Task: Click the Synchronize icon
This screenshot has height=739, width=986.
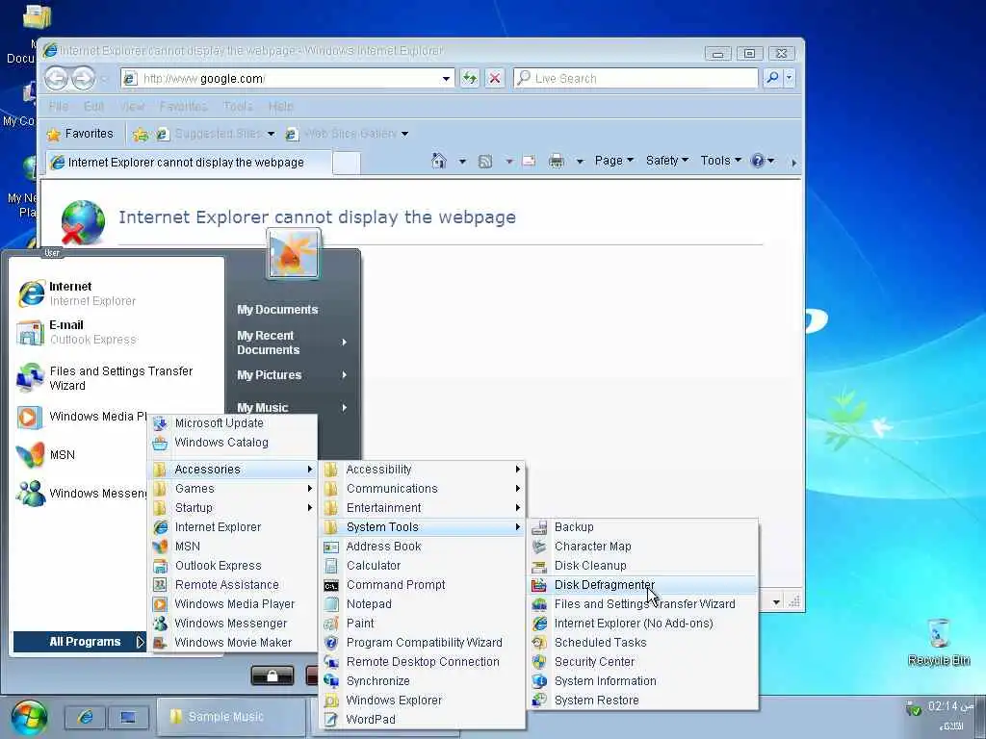Action: (x=331, y=680)
